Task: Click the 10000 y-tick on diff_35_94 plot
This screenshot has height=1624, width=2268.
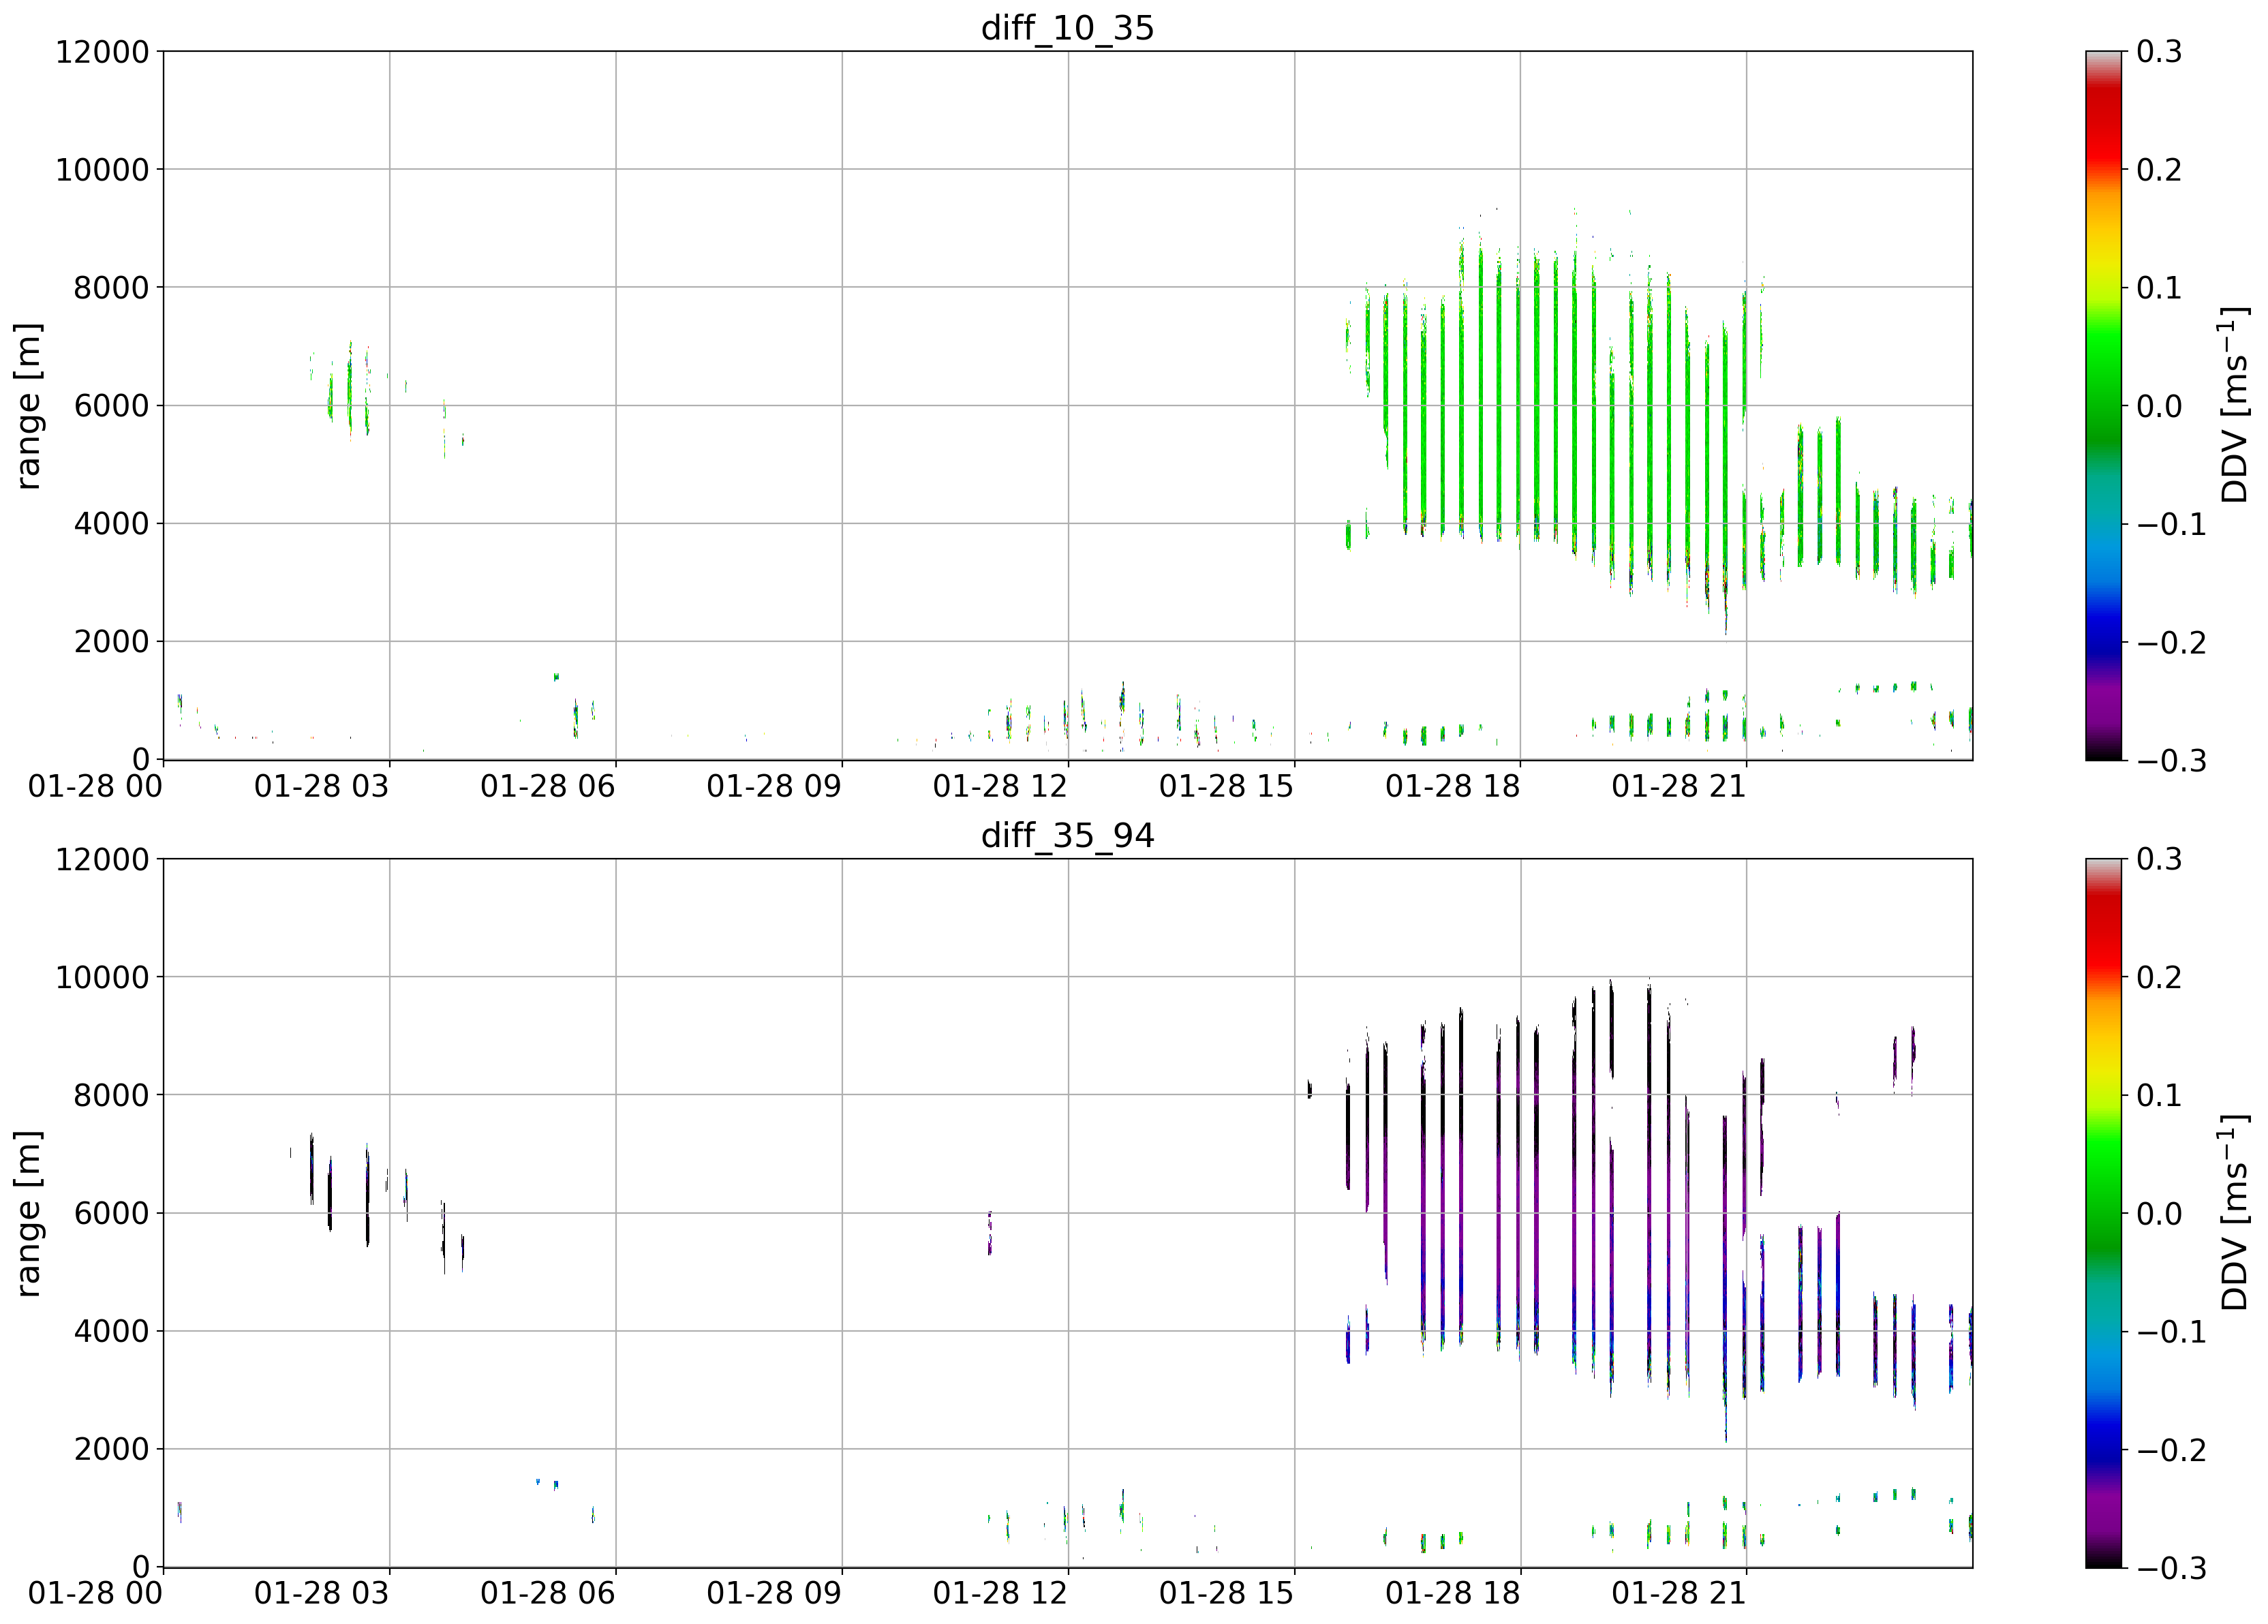Action: tap(102, 978)
